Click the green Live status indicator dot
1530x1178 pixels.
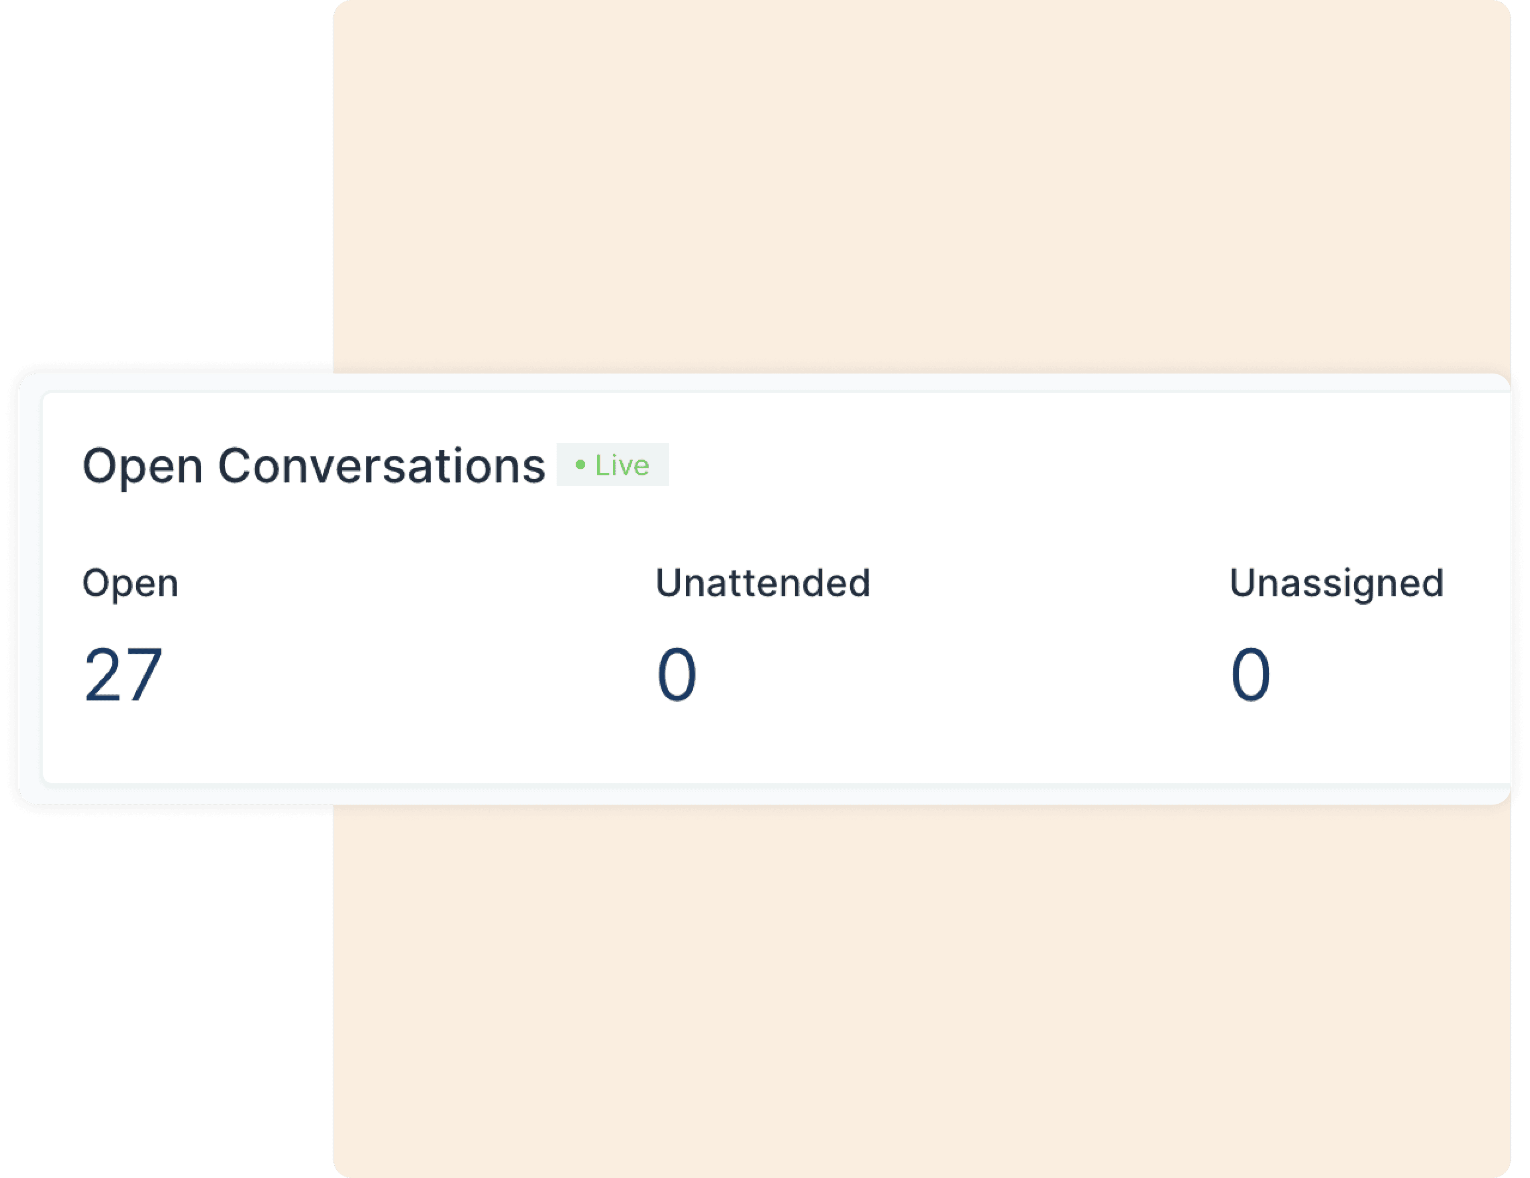[581, 464]
